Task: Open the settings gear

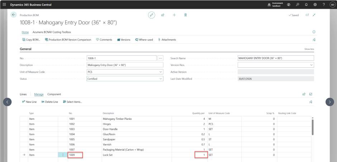Action: pyautogui.click(x=315, y=5)
